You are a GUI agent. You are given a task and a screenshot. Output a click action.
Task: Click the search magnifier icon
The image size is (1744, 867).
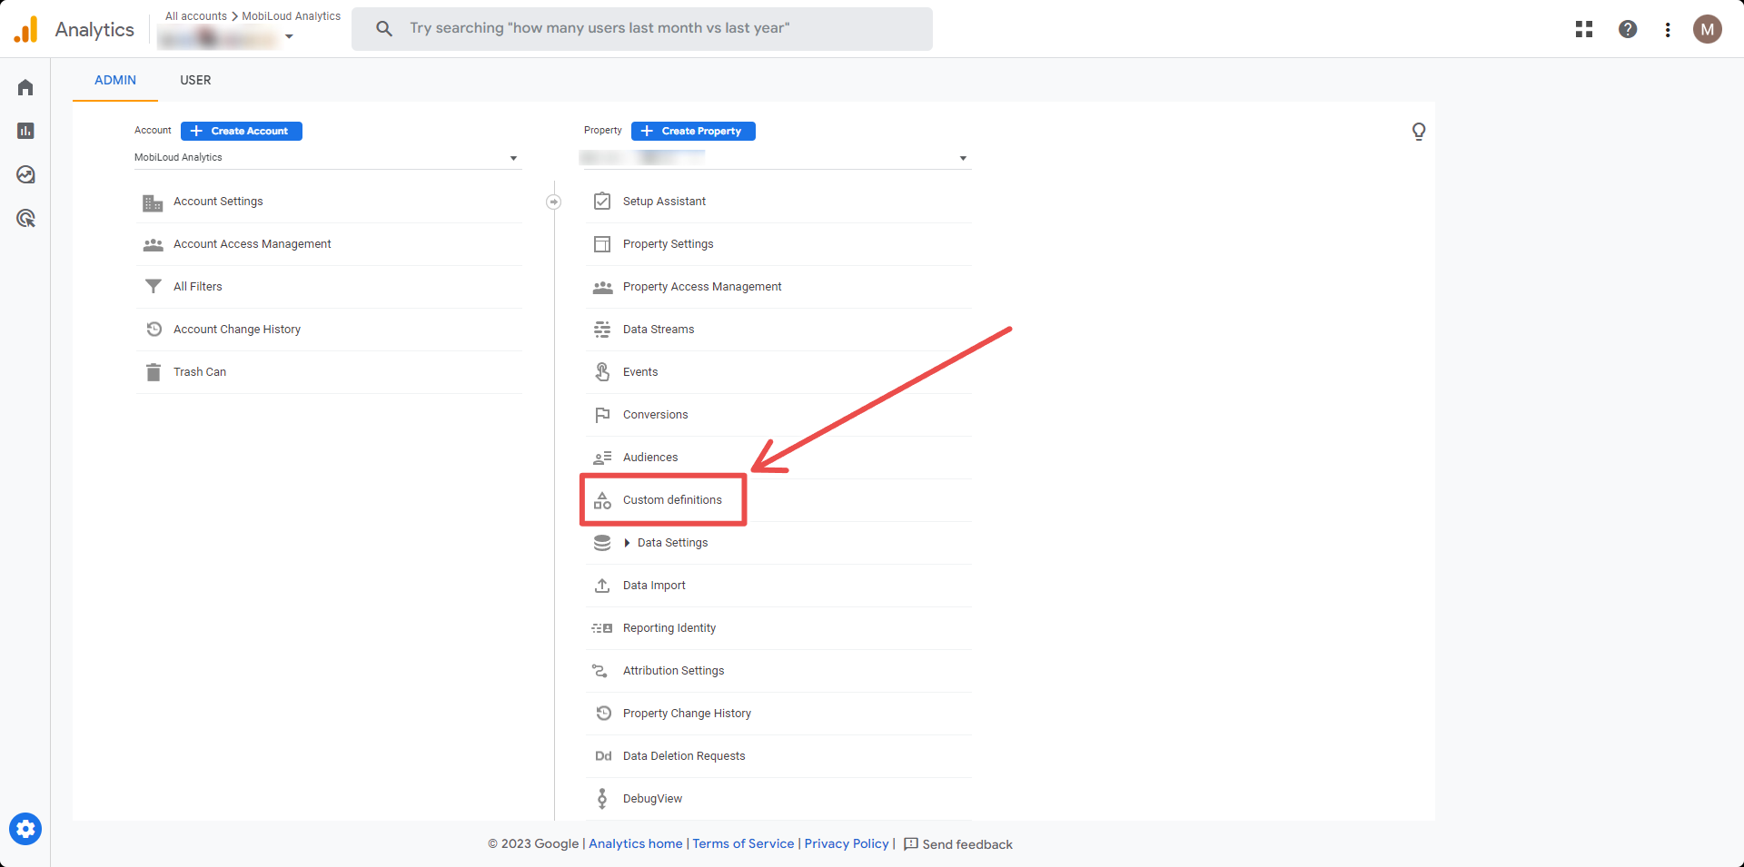coord(384,28)
